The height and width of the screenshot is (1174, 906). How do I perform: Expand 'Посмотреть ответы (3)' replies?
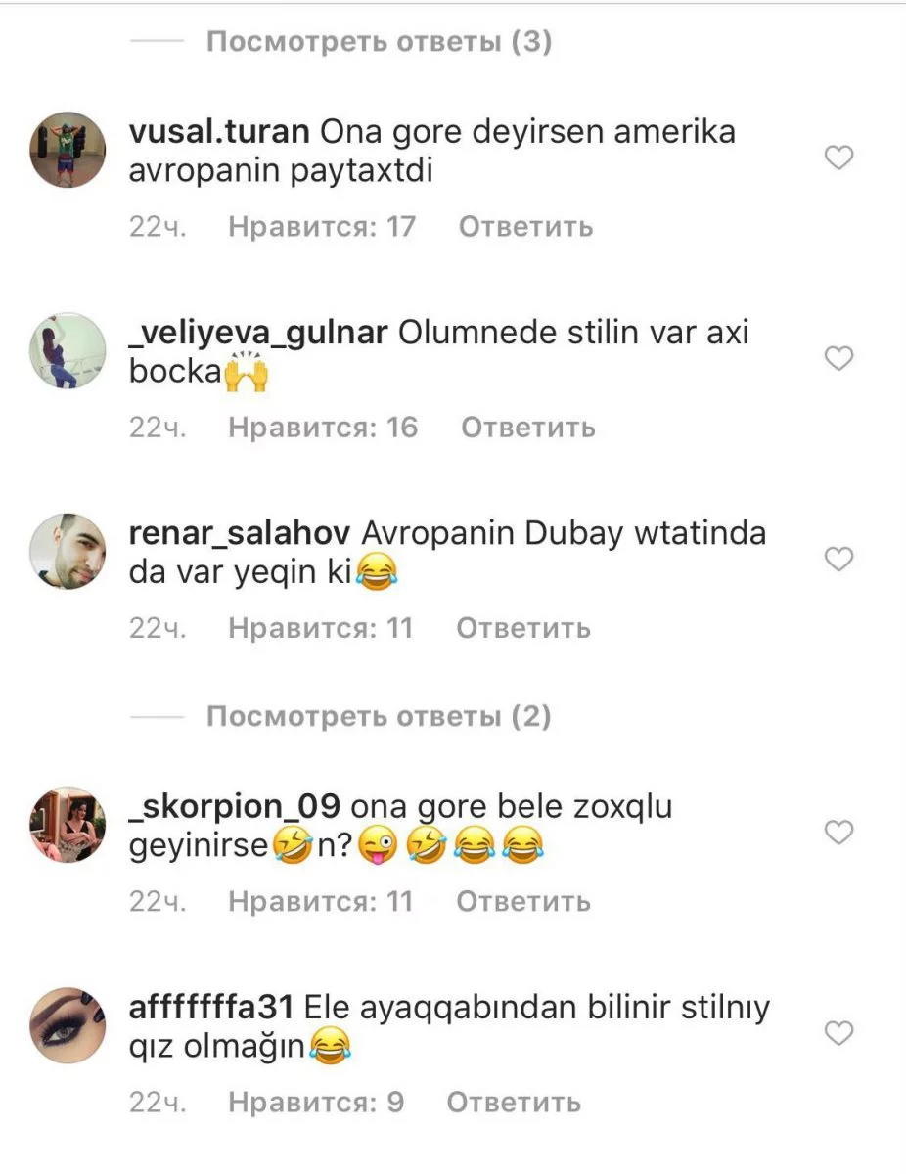(x=380, y=42)
